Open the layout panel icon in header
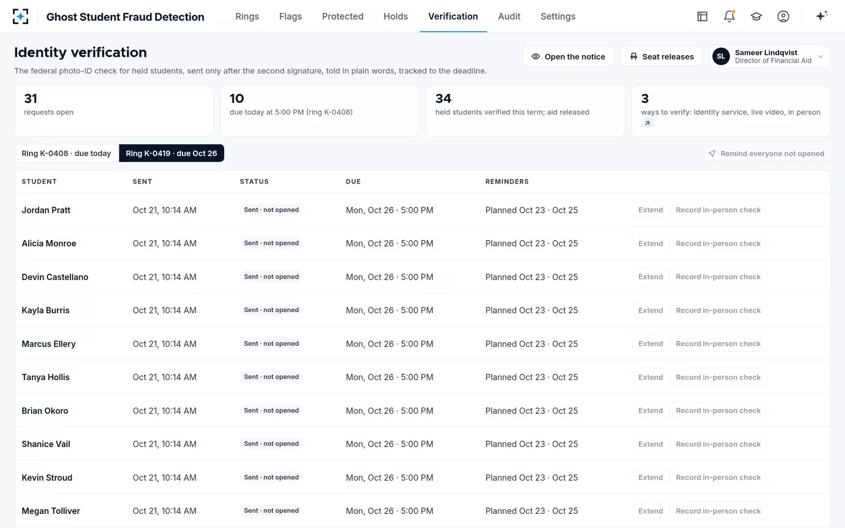This screenshot has height=528, width=845. point(702,16)
